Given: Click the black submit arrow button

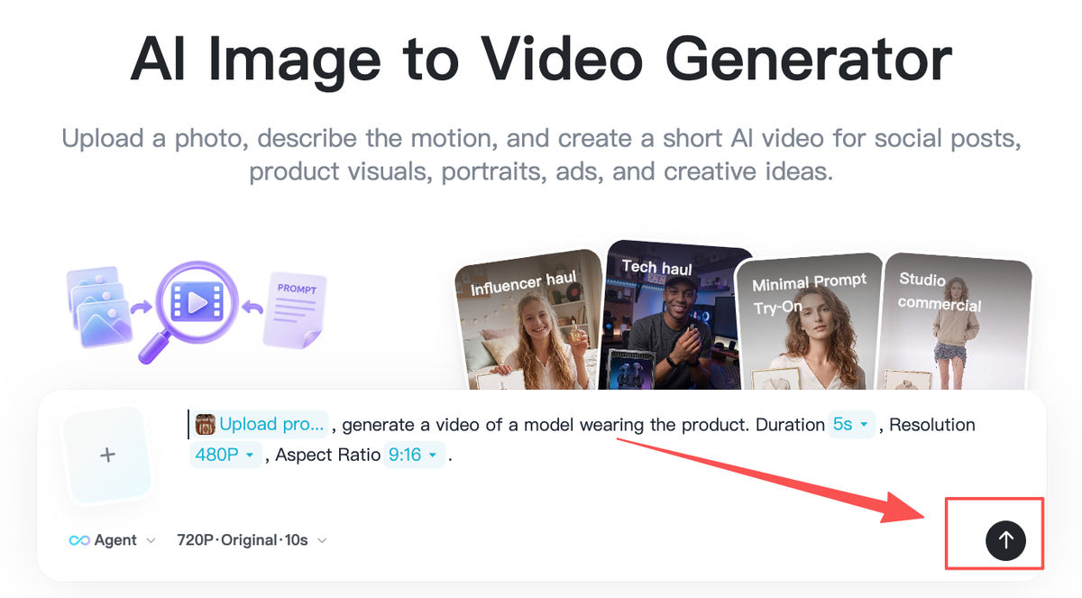Looking at the screenshot, I should pos(1005,540).
